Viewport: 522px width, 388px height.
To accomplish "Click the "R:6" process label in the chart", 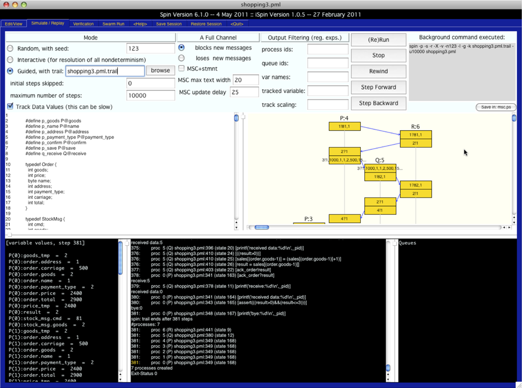I will point(415,127).
